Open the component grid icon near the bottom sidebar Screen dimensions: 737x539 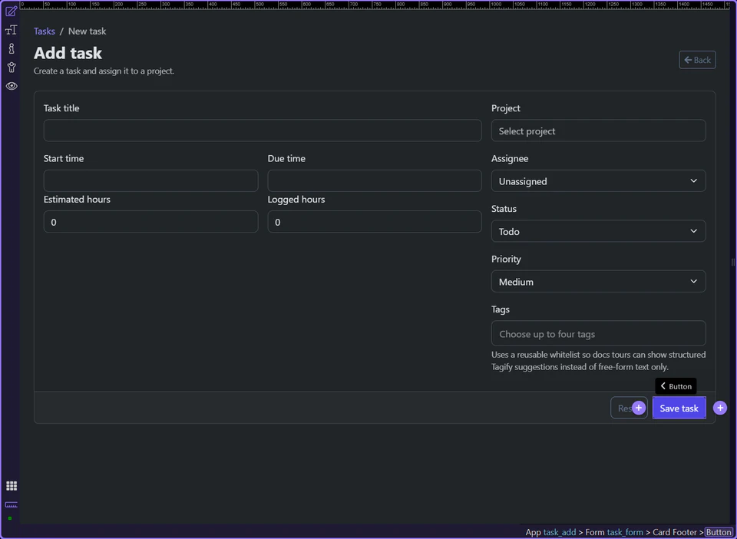[x=11, y=485]
